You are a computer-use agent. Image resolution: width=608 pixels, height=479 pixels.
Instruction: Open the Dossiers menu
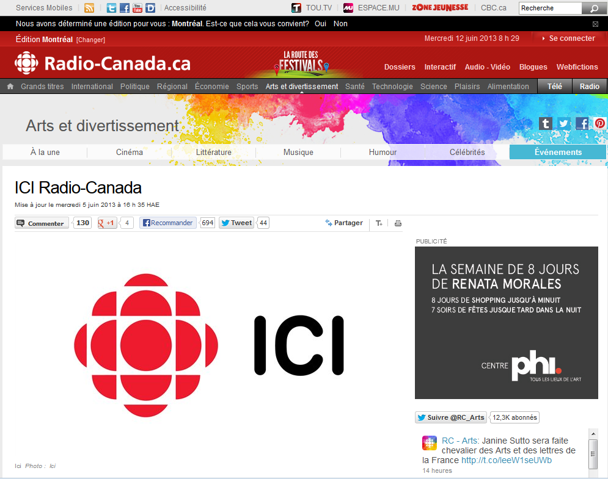pyautogui.click(x=400, y=67)
